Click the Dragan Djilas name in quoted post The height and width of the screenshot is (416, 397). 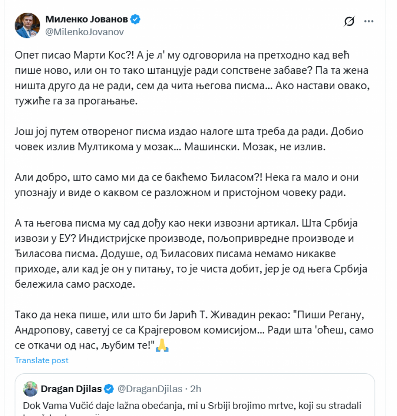[71, 389]
